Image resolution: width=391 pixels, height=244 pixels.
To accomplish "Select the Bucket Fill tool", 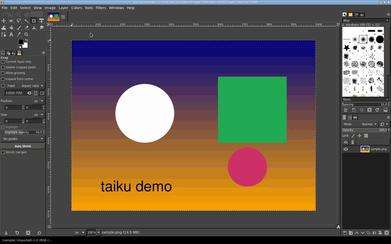I will tap(11, 28).
